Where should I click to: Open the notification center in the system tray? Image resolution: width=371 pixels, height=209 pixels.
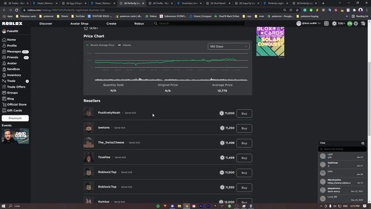click(365, 206)
